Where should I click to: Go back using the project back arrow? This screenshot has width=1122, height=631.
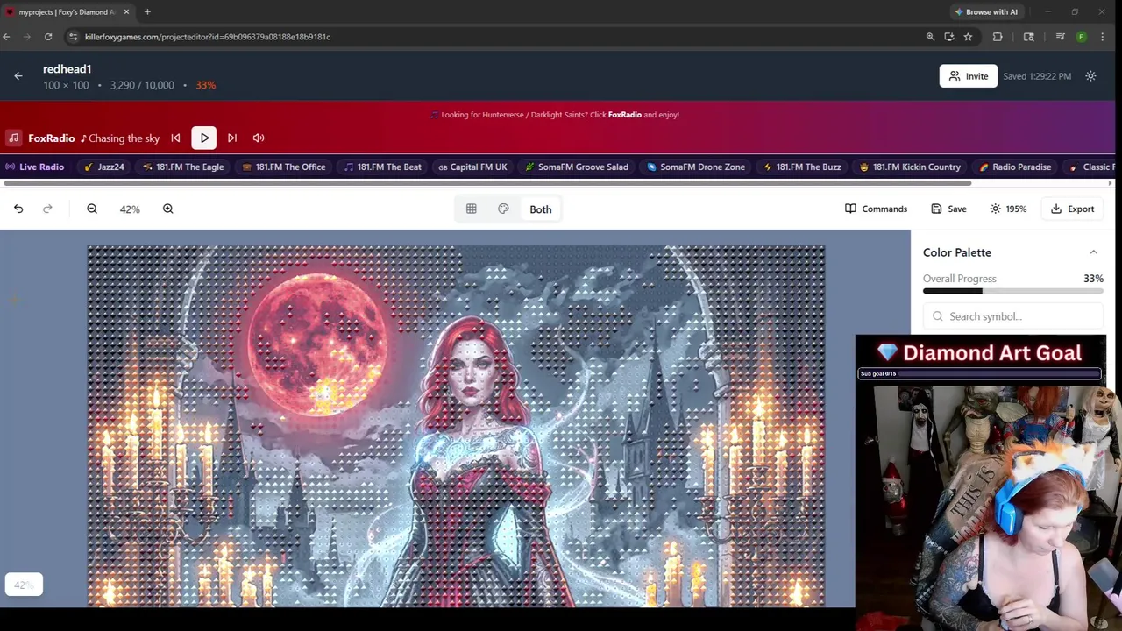click(x=18, y=76)
